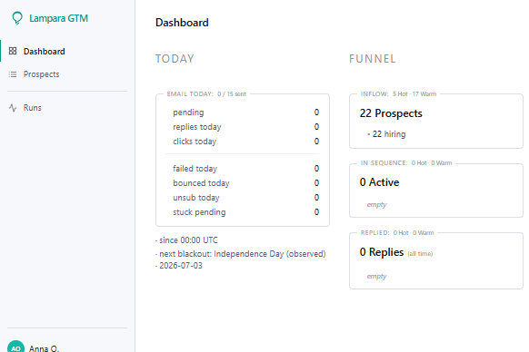529x352 pixels.
Task: Click the 'clicks today' row label
Action: 195,142
